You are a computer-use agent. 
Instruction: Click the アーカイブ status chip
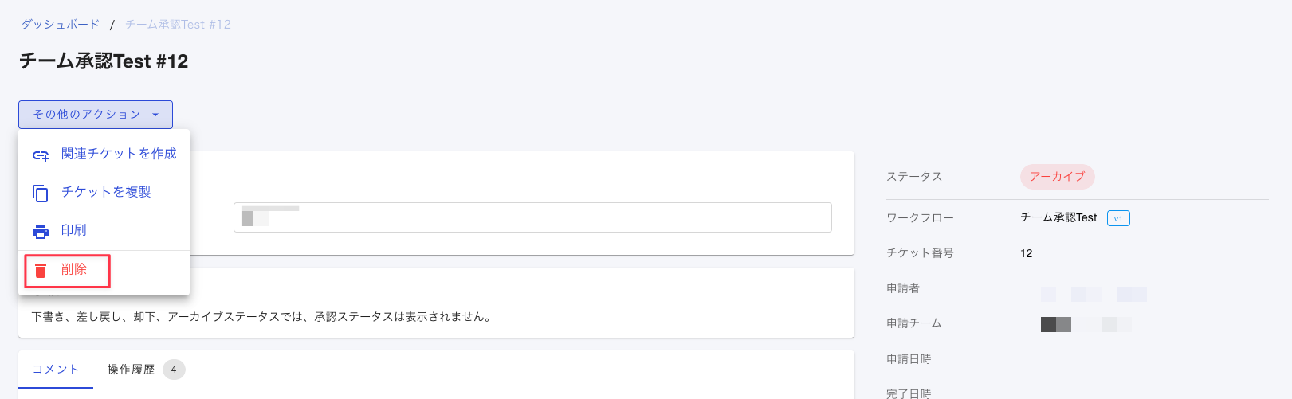tap(1057, 177)
